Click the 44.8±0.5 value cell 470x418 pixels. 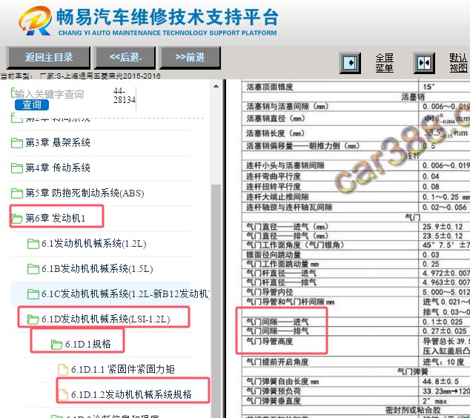(x=440, y=382)
